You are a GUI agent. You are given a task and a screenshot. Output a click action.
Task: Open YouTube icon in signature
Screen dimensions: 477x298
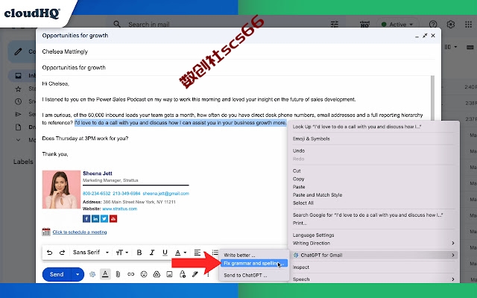tap(113, 218)
